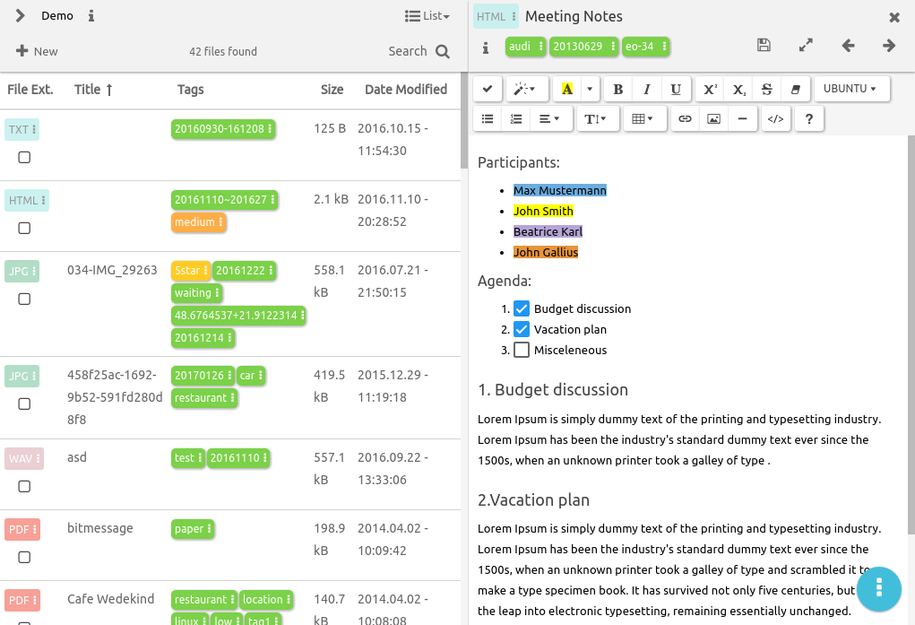Sort files by Title column

tap(93, 90)
